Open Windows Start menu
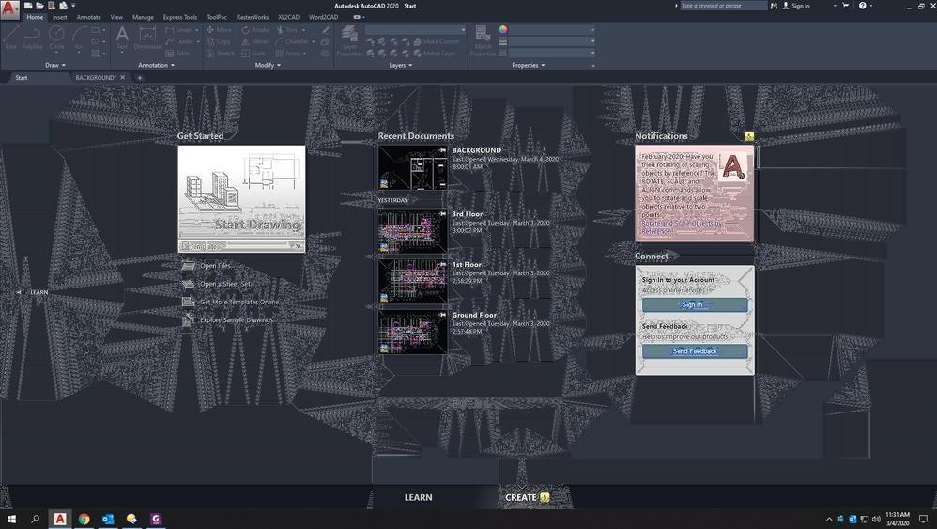Image resolution: width=937 pixels, height=529 pixels. tap(11, 519)
